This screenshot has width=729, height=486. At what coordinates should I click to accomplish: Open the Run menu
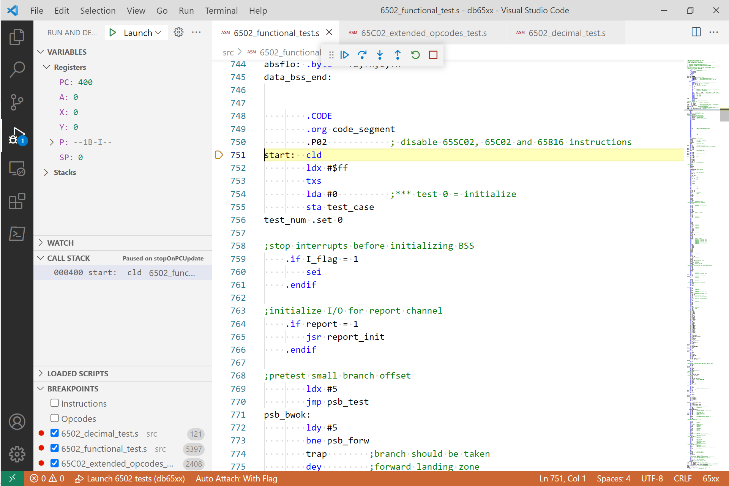[186, 10]
